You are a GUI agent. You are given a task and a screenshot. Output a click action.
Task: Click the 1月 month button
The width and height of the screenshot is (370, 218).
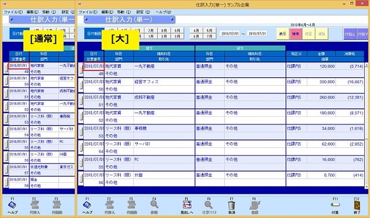tap(151, 36)
